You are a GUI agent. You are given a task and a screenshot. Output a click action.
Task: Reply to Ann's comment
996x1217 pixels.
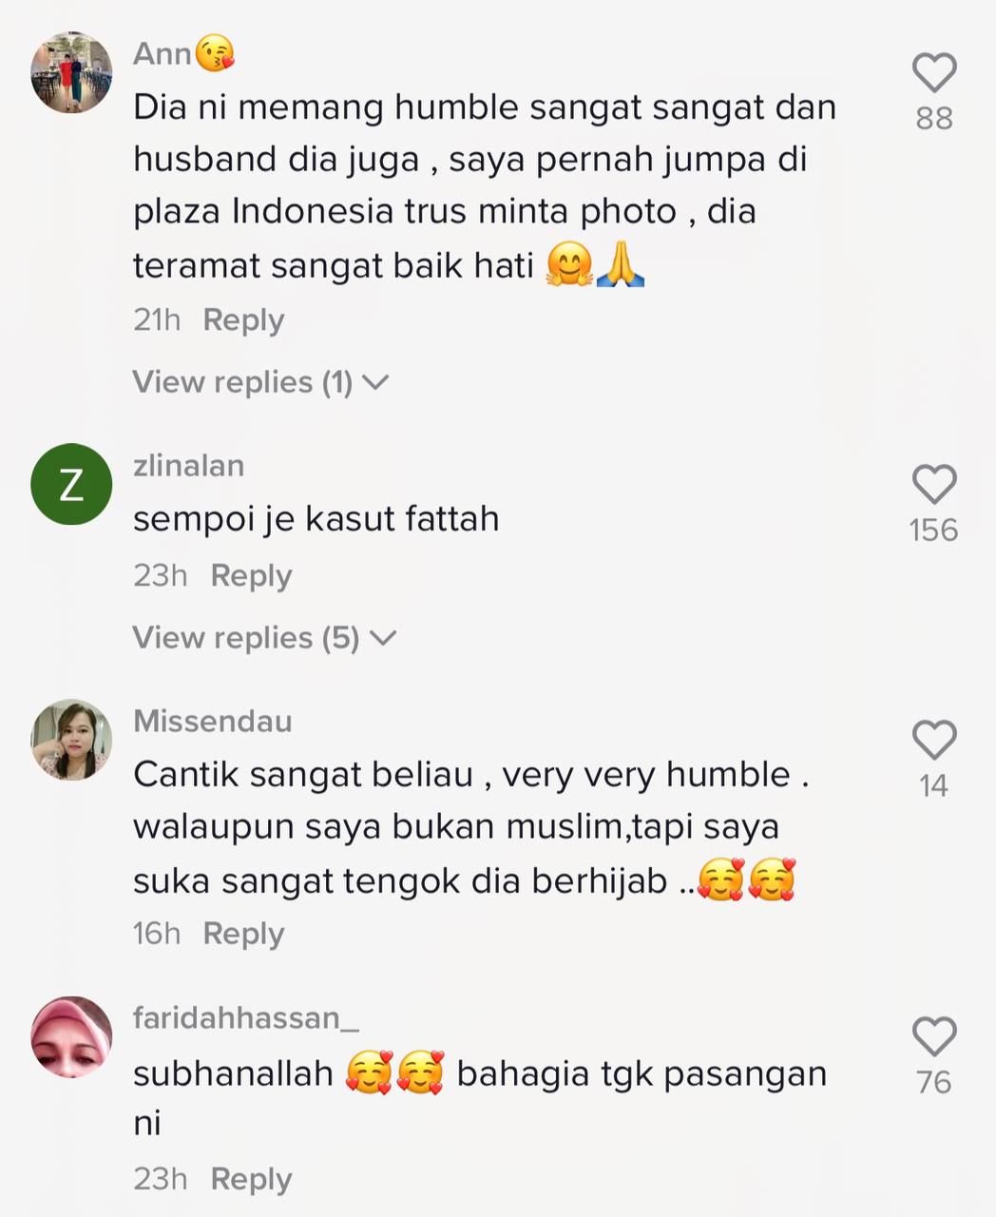243,320
